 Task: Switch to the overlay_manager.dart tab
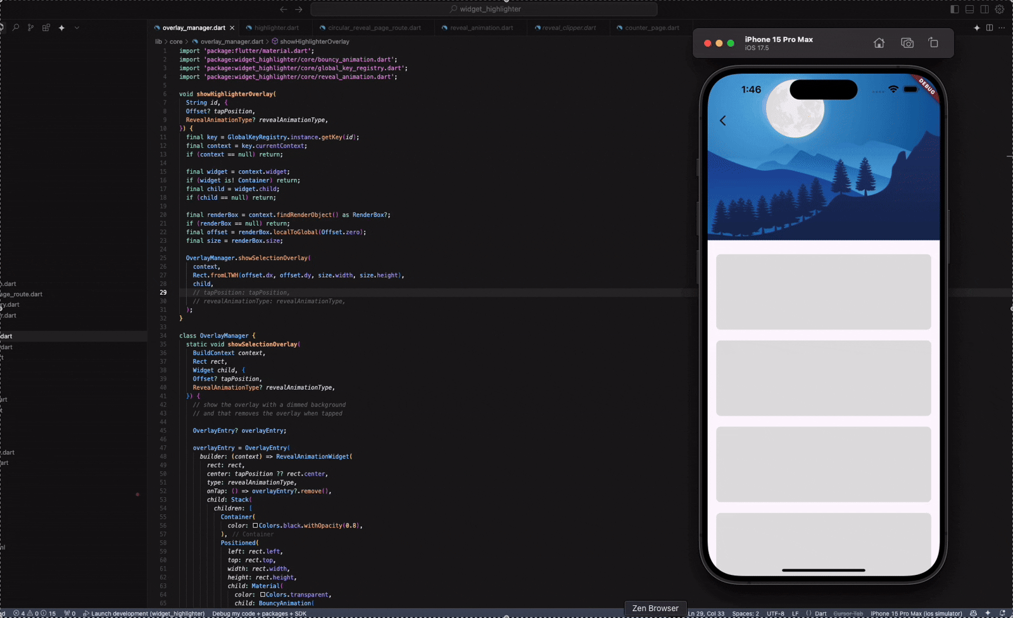(x=193, y=28)
